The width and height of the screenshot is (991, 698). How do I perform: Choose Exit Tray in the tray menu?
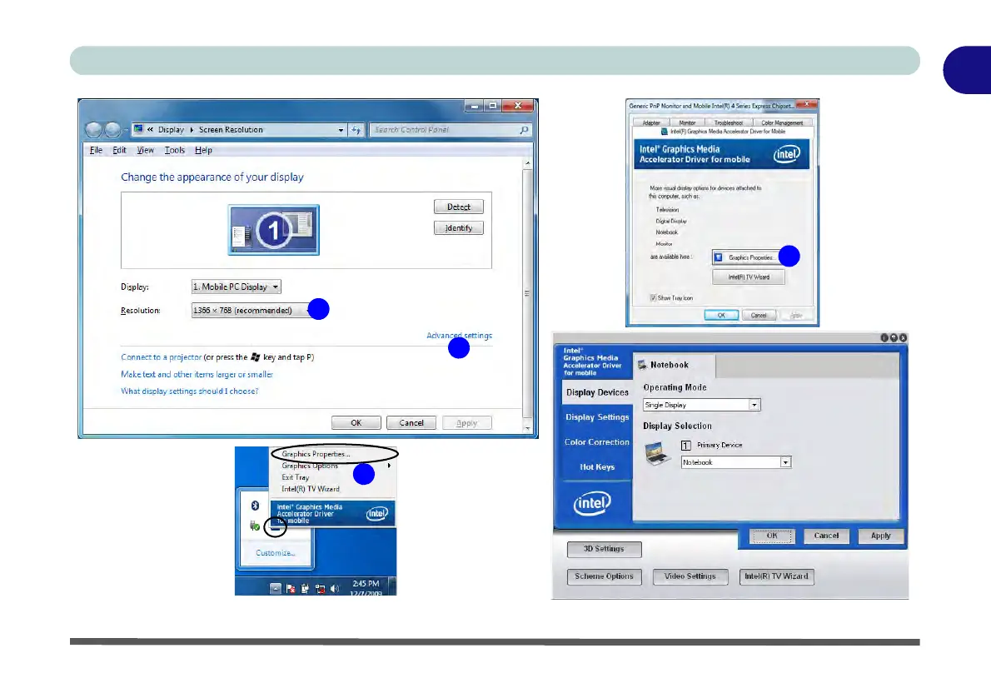[x=295, y=477]
